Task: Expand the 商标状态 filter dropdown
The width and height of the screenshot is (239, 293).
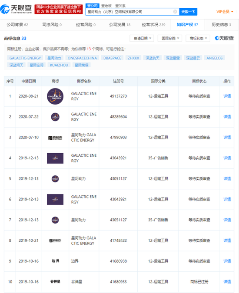Action: 198,38
